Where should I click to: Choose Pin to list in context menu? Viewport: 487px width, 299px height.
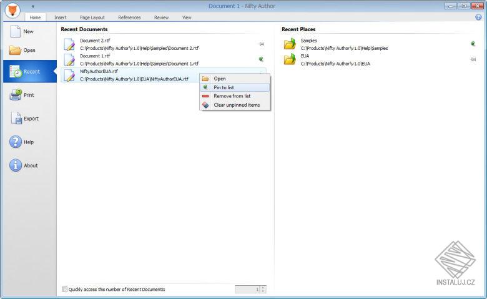(235, 87)
